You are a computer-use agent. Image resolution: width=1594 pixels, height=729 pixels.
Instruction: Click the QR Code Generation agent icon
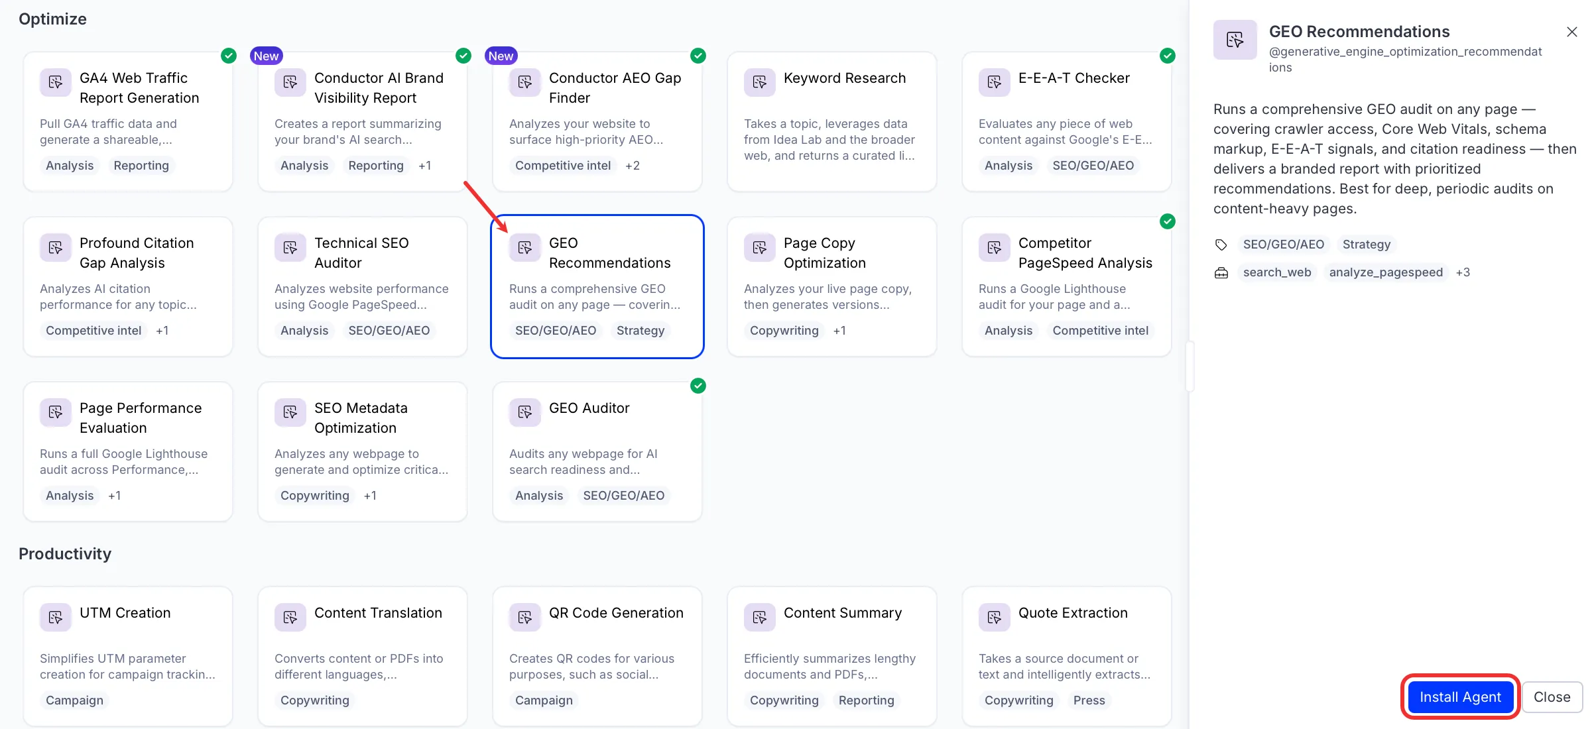(525, 617)
